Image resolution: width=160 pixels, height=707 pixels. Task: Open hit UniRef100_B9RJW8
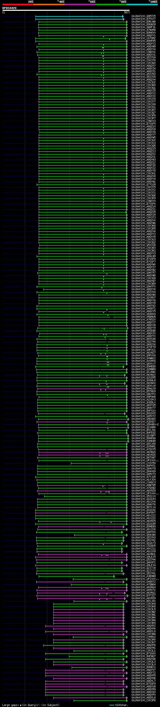pos(143,22)
